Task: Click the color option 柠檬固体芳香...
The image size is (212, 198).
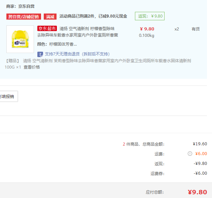Action: (x=63, y=44)
